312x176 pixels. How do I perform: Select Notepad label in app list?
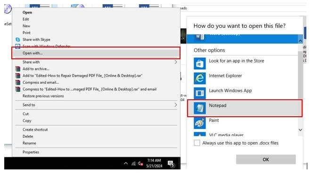[217, 105]
